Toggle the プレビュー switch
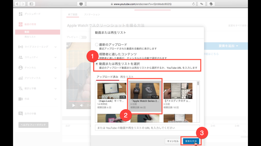Image resolution: width=261 pixels, height=146 pixels. click(x=83, y=37)
